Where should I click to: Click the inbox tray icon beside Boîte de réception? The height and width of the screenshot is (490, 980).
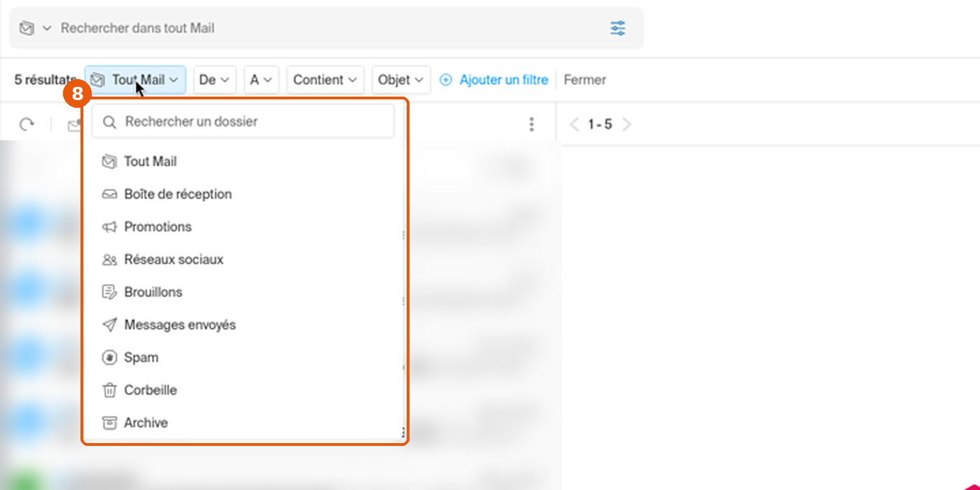(x=109, y=194)
